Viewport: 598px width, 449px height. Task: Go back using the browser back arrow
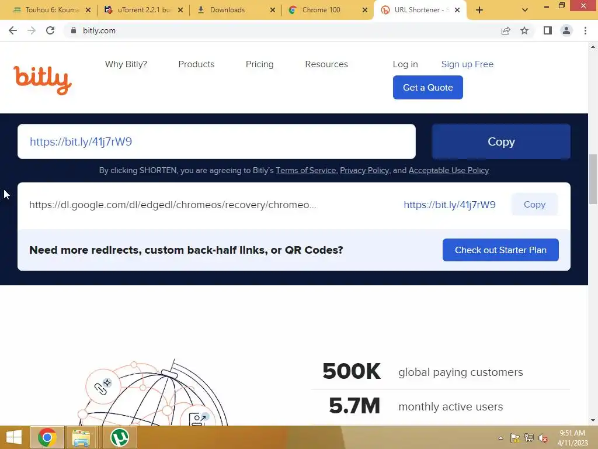coord(13,30)
